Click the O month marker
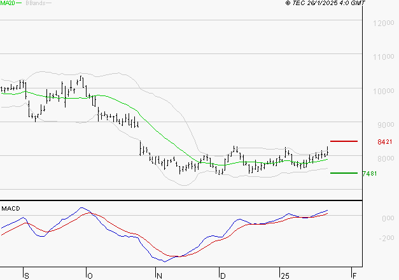 tap(90, 276)
